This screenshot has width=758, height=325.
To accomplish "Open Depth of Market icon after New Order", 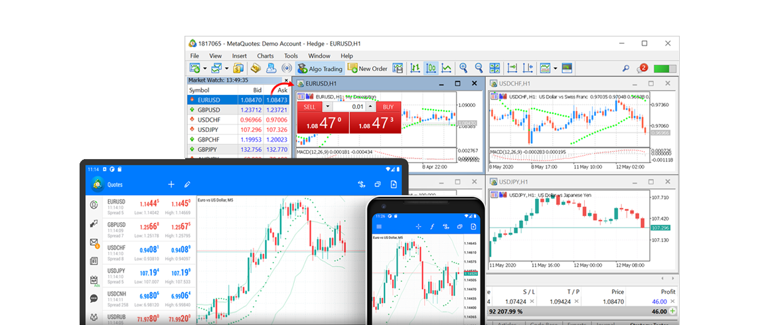I will (398, 68).
